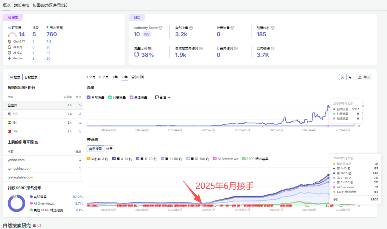Open the 按国家/地区进行比较 tab
387x229 pixels.
click(50, 5)
